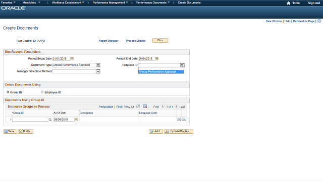Click Create Documents breadcrumb
Screen dimensions: 323x181
(x=189, y=3)
